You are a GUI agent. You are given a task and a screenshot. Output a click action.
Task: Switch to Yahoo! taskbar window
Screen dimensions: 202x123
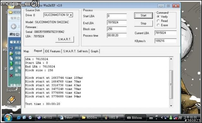pos(68,118)
